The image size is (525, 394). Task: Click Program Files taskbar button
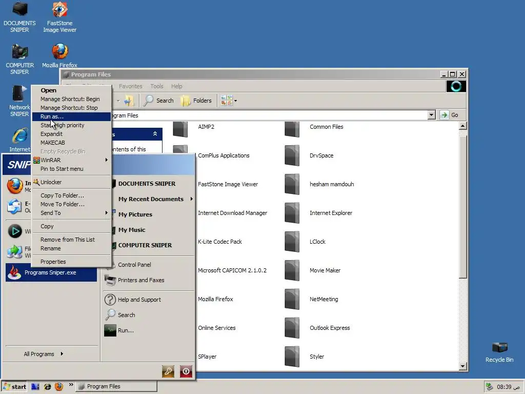(x=116, y=386)
